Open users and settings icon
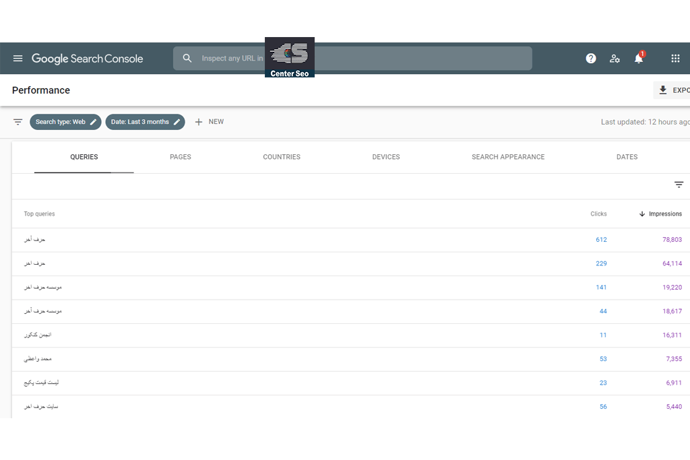 [x=615, y=59]
